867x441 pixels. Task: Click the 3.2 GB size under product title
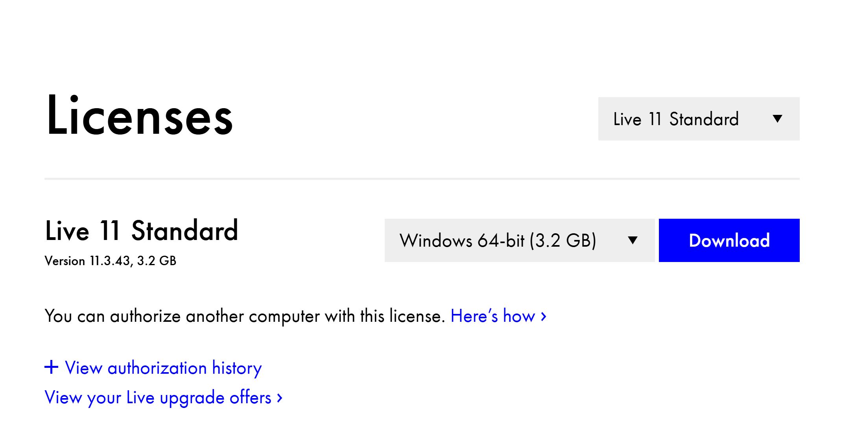pyautogui.click(x=157, y=261)
